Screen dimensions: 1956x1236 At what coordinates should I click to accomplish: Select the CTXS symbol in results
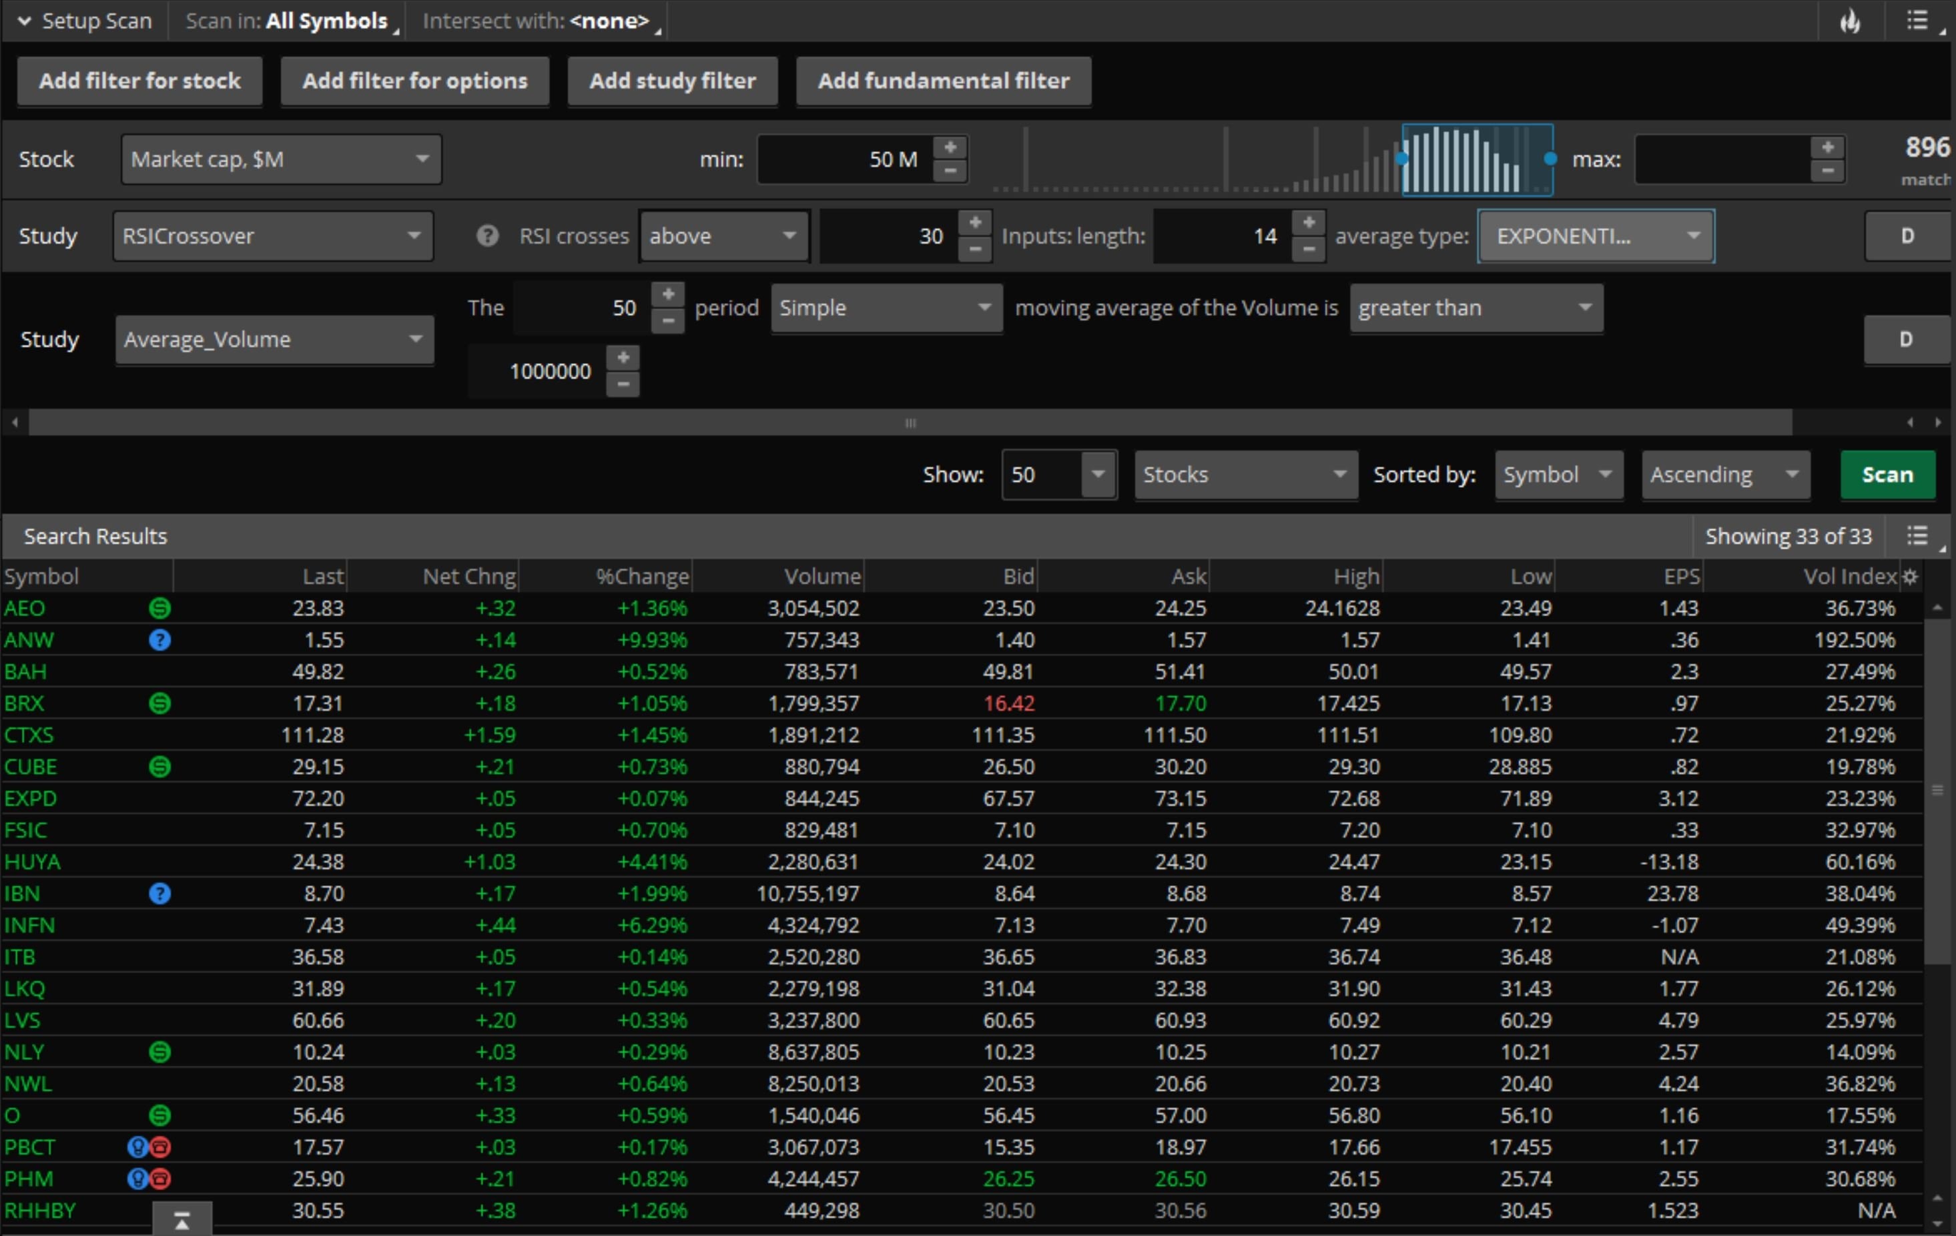click(29, 735)
